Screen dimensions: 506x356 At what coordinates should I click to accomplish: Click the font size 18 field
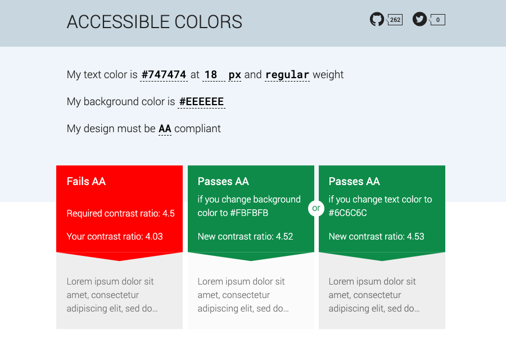(x=211, y=75)
